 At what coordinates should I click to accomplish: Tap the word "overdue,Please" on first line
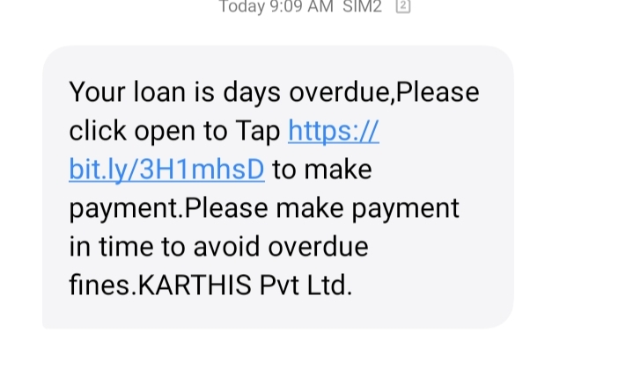click(384, 92)
